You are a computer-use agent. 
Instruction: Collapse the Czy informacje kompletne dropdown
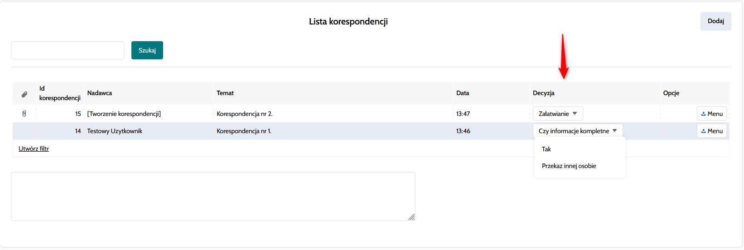click(577, 131)
